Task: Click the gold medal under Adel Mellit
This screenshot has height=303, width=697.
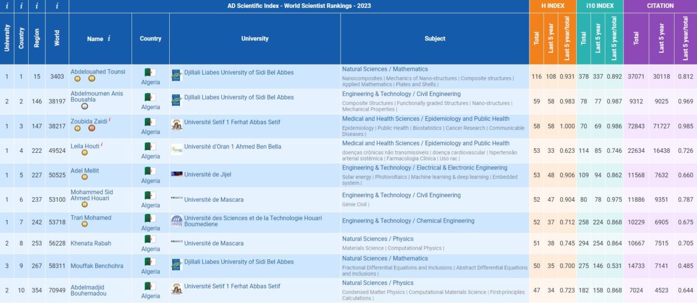Action: (84, 177)
